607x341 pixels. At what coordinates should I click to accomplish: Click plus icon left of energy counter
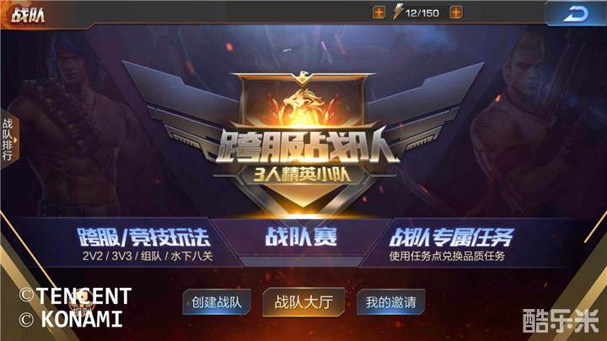coord(379,13)
